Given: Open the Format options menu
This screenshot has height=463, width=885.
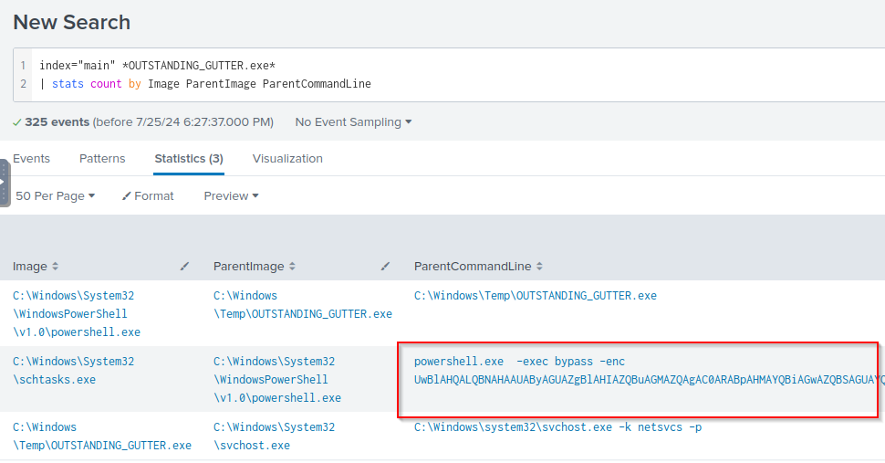Looking at the screenshot, I should pyautogui.click(x=148, y=196).
